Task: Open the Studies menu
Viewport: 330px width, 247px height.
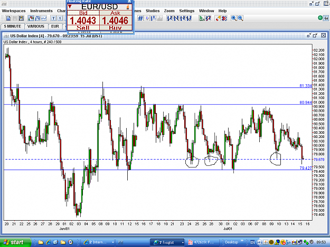Action: tap(153, 11)
